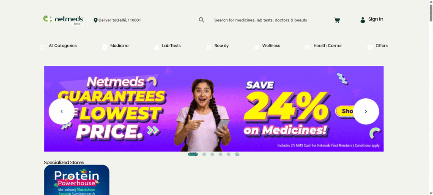Show the next banner slide
This screenshot has width=433, height=195.
pos(366,111)
